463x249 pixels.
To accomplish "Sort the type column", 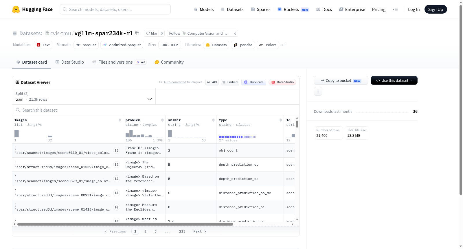I will (281, 120).
